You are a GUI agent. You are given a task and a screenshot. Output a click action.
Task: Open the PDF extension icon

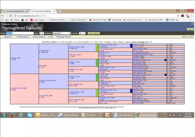point(183,16)
